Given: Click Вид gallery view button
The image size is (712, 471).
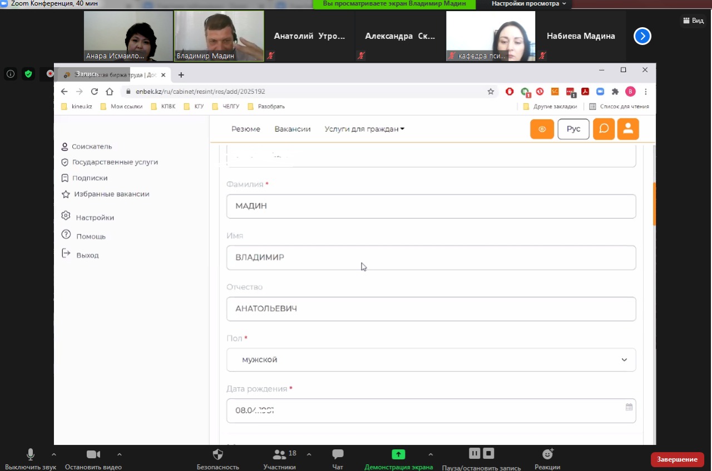Looking at the screenshot, I should coord(694,21).
